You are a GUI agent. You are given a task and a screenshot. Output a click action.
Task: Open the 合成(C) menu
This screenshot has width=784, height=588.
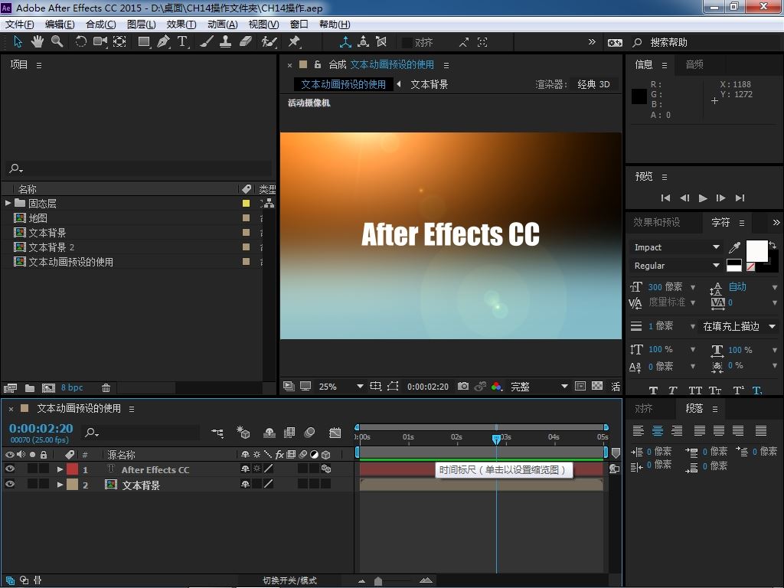coord(101,24)
